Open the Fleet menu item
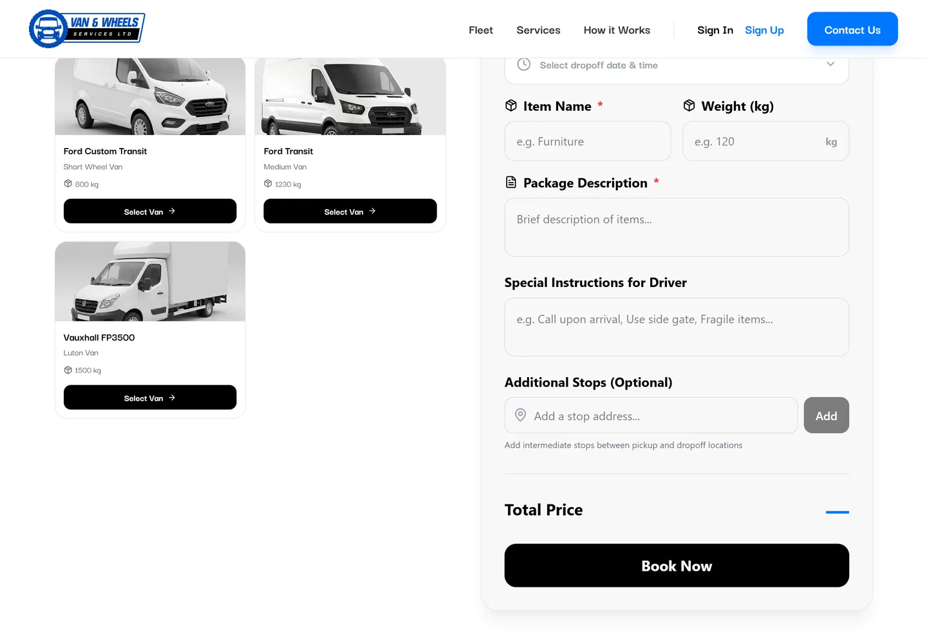The width and height of the screenshot is (927, 637). [x=481, y=30]
